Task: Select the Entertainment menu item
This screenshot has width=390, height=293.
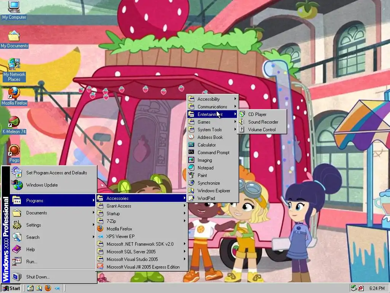Action: (213, 114)
